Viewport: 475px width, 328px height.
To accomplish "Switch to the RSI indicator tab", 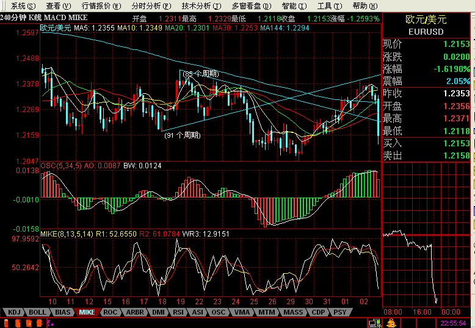I will (178, 312).
